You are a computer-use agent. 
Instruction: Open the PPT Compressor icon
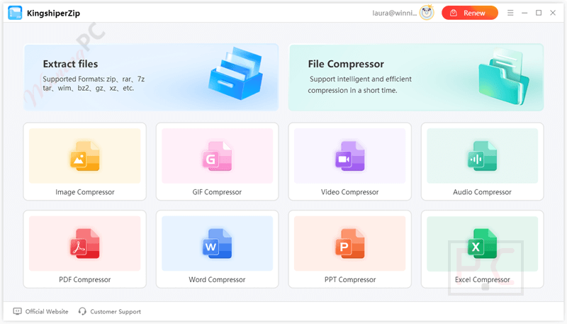(x=349, y=244)
